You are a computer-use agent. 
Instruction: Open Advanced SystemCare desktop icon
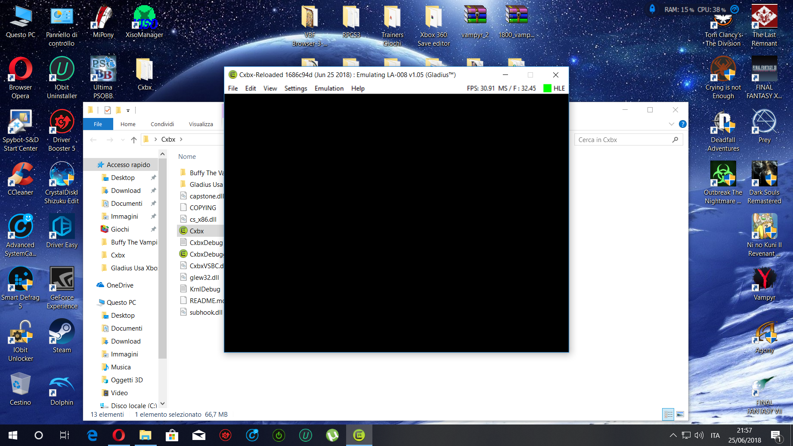21,236
